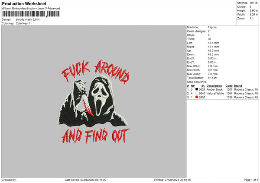Click the Width value 3.24 in
The width and height of the screenshot is (260, 183).
click(x=253, y=15)
